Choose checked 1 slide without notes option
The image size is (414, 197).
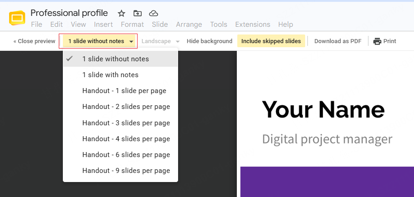click(x=120, y=59)
